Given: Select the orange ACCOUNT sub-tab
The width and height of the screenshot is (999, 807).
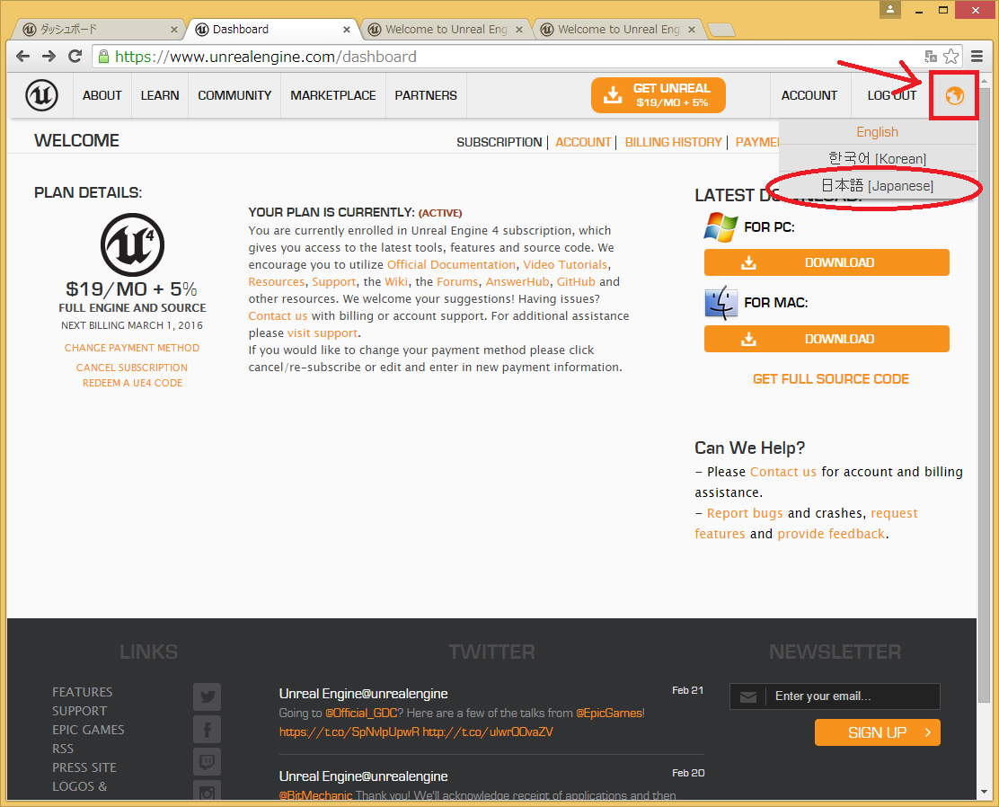Looking at the screenshot, I should (x=583, y=142).
